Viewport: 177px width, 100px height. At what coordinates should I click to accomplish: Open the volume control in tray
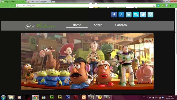(156, 97)
